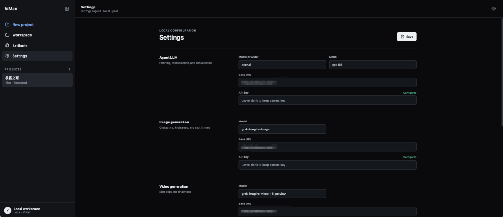Focus the Agent LLM API key field
Screen dimensions: 503x217
pyautogui.click(x=327, y=100)
